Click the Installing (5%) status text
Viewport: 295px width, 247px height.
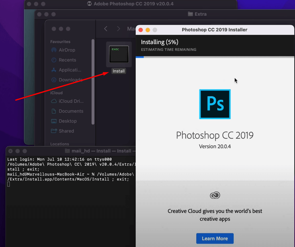(x=160, y=42)
